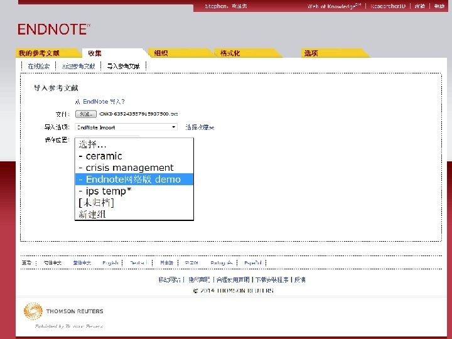Viewport: 452px width, 339px height.
Task: Click the selected file name CNKI .txt
Action: coord(138,114)
